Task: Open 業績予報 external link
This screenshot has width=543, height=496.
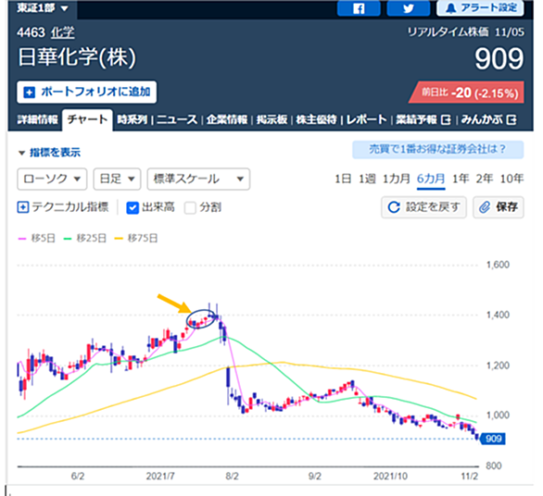Action: [x=423, y=119]
